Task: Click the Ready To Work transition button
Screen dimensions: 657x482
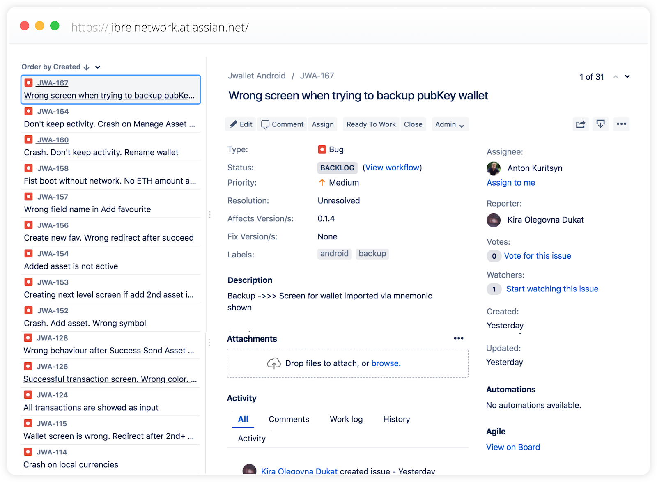Action: coord(371,124)
